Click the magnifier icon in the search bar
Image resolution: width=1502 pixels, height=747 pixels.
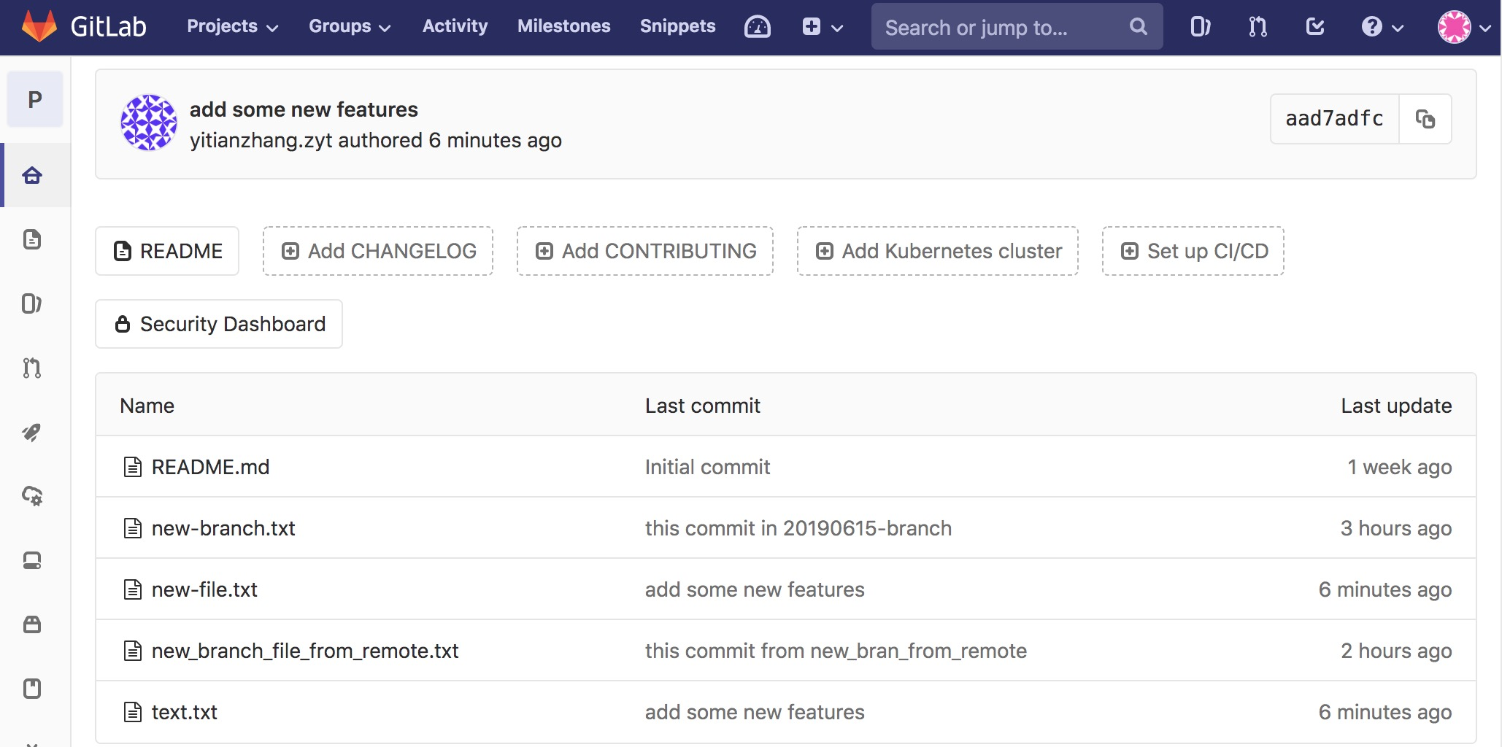click(x=1139, y=26)
